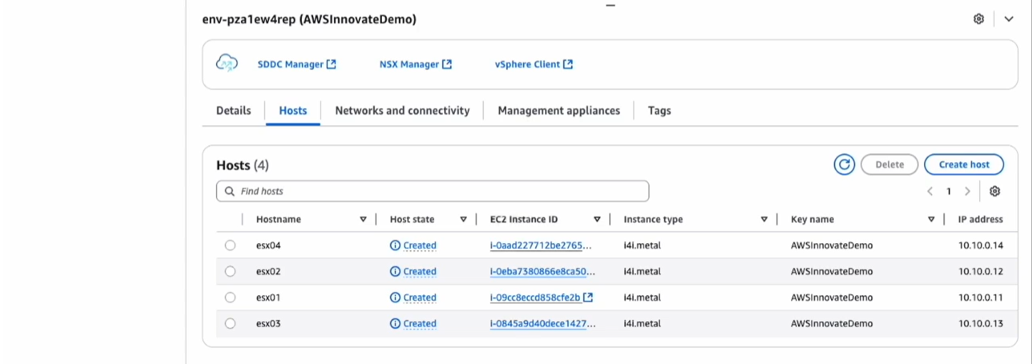
Task: Open NSX Manager link
Action: click(x=409, y=64)
